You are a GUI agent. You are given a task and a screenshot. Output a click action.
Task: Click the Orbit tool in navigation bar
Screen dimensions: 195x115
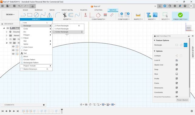(81, 105)
